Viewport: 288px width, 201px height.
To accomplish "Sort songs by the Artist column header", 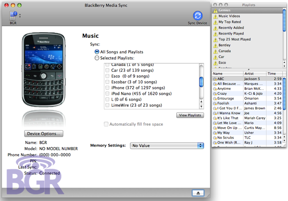I will 255,73.
